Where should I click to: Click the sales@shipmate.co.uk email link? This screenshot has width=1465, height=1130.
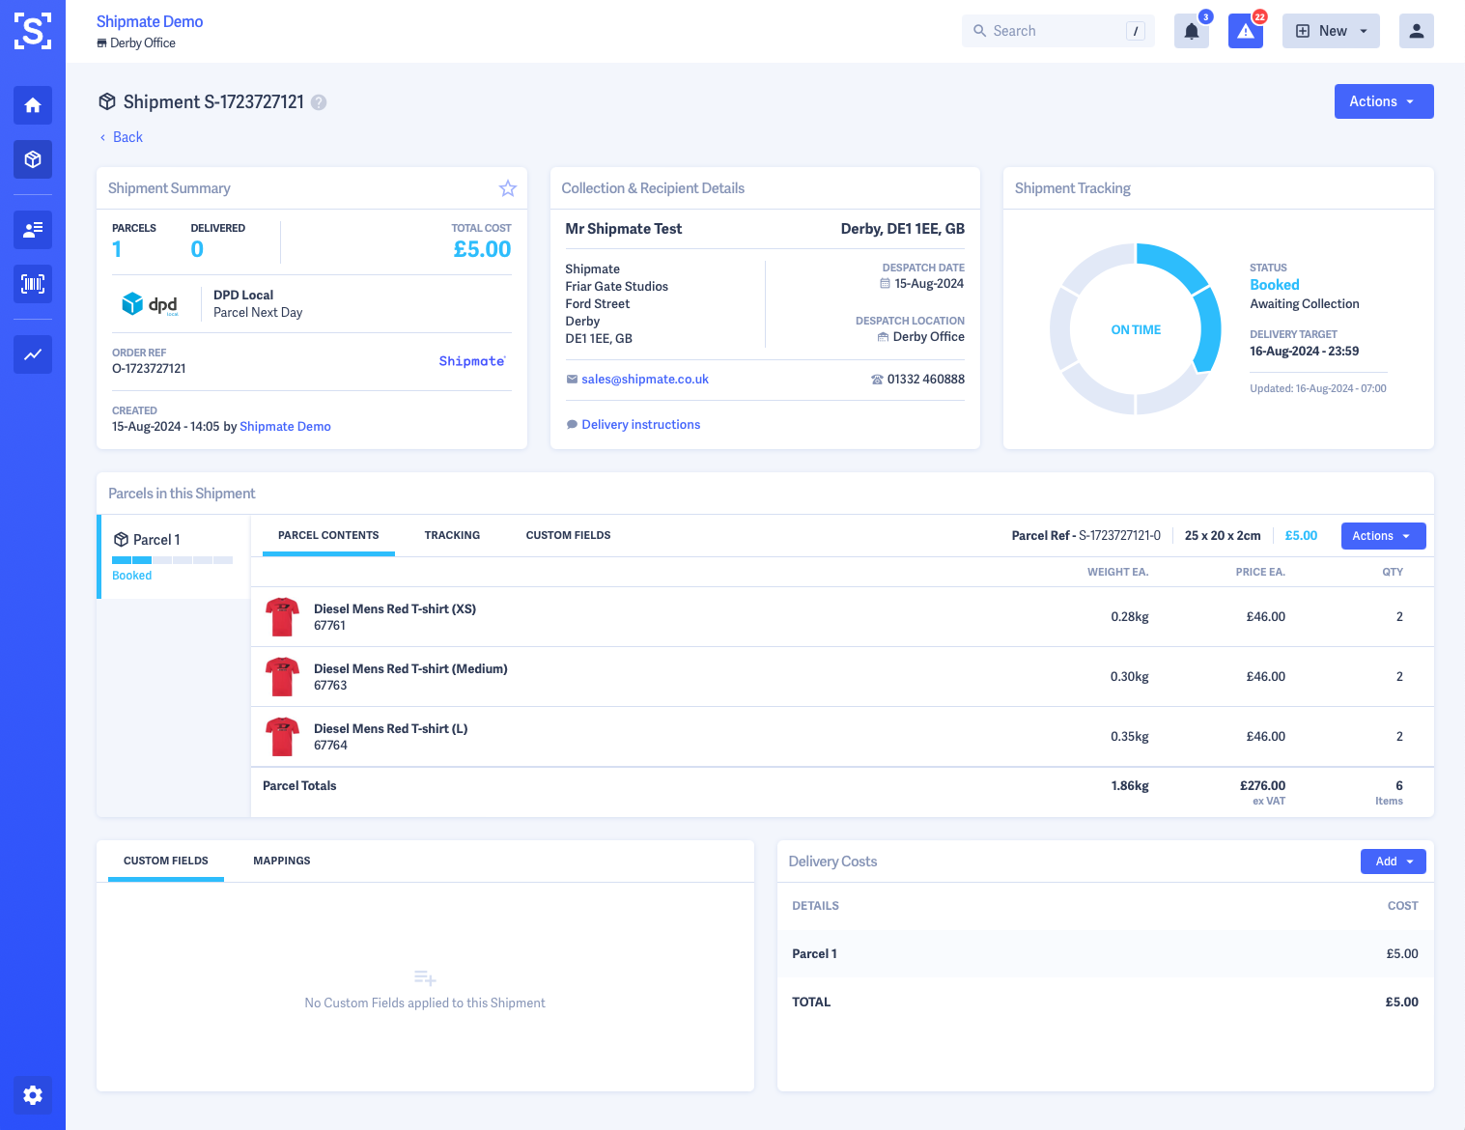(x=645, y=380)
